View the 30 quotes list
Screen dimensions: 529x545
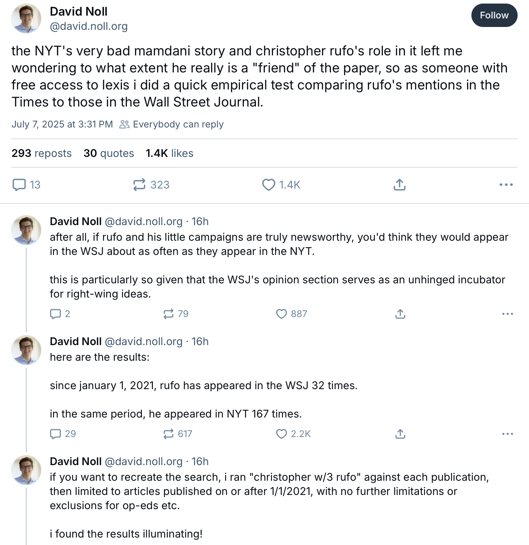click(109, 153)
